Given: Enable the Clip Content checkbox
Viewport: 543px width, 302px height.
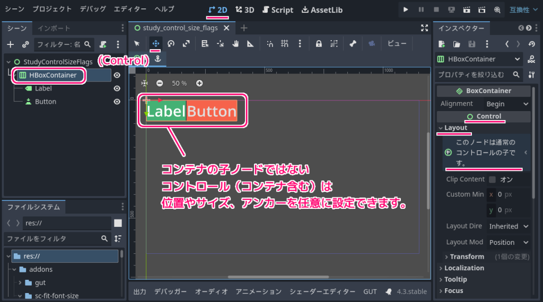Looking at the screenshot, I should (492, 179).
